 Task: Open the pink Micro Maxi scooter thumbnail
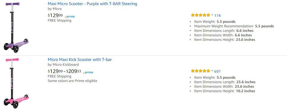click(16, 83)
